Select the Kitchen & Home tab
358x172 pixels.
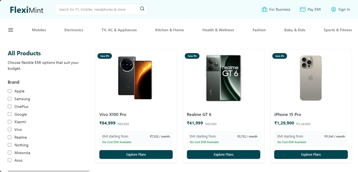tap(169, 30)
